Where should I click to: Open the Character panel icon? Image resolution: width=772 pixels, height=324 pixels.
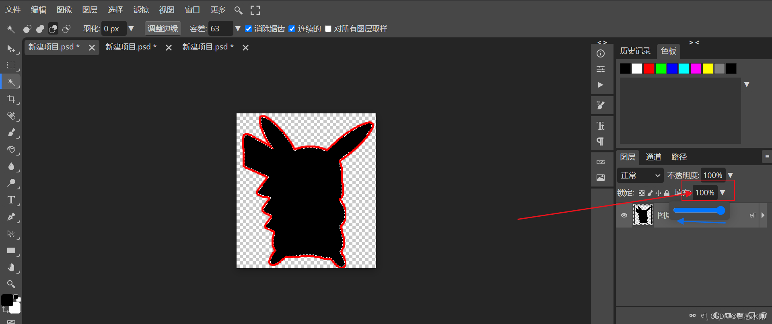point(601,126)
